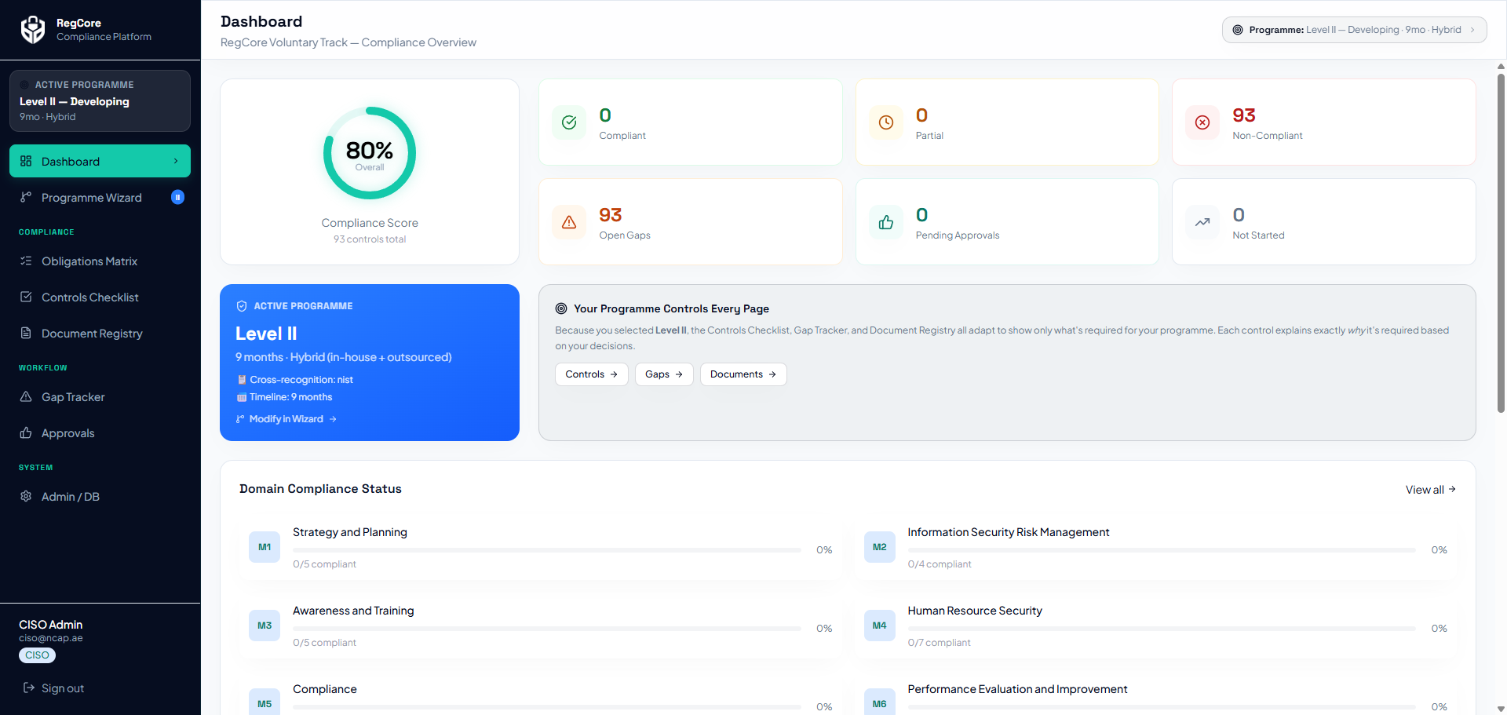Click the Compliant checkmark icon
The height and width of the screenshot is (715, 1507).
[x=569, y=122]
